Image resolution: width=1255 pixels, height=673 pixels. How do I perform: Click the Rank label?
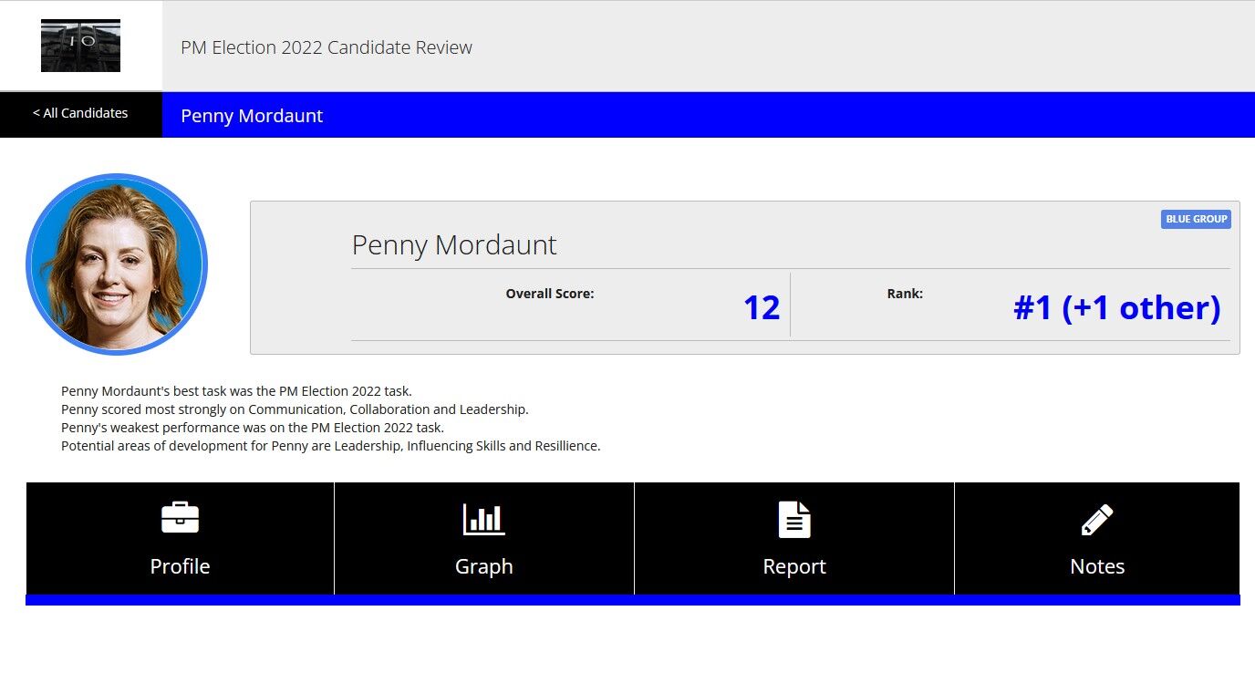pos(905,294)
